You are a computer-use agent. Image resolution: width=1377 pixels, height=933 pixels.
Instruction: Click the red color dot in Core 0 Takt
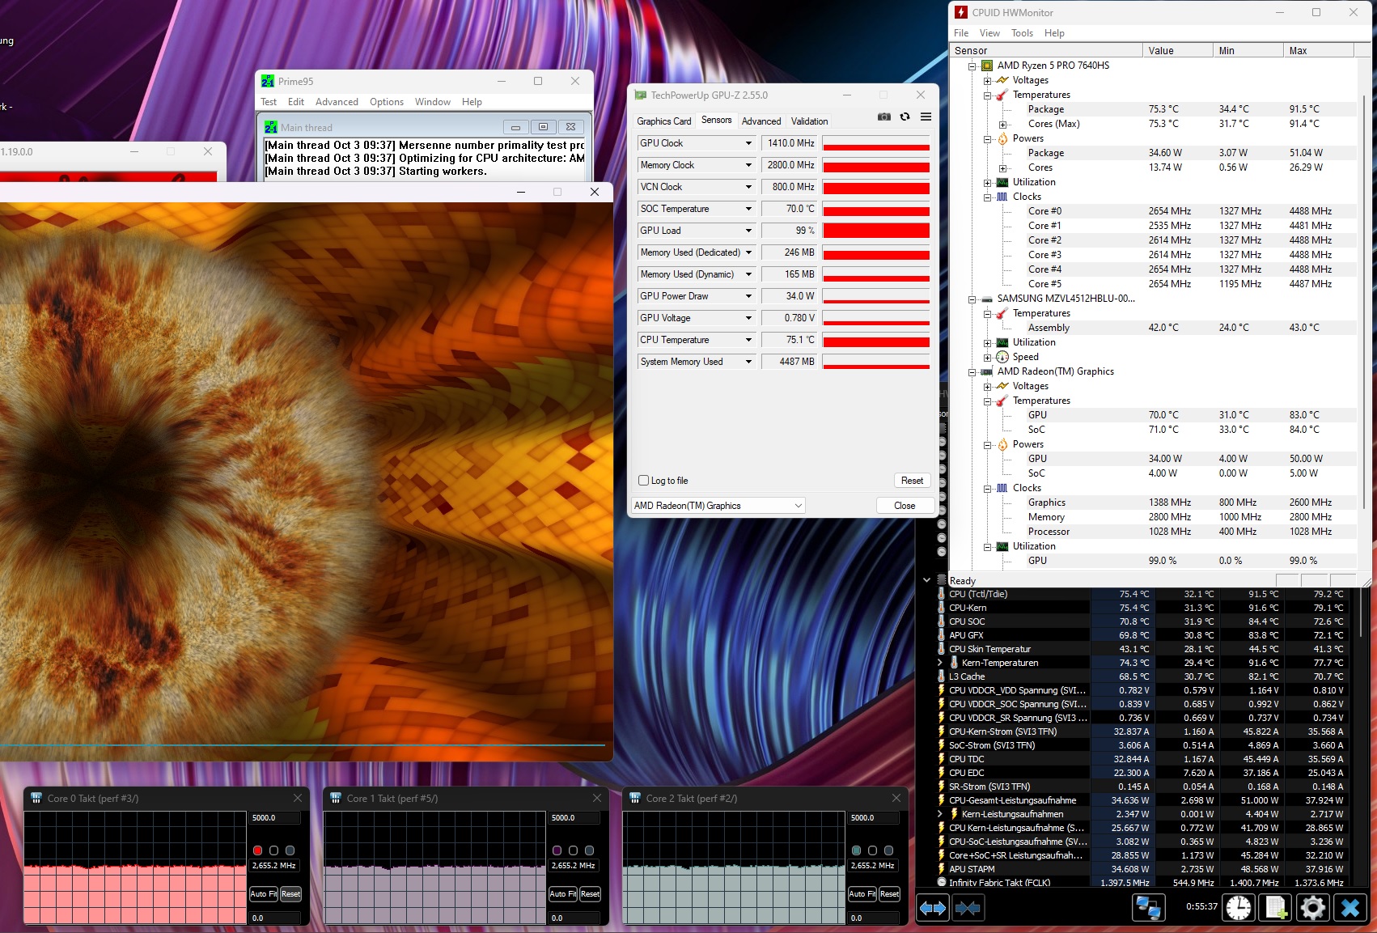pyautogui.click(x=257, y=850)
